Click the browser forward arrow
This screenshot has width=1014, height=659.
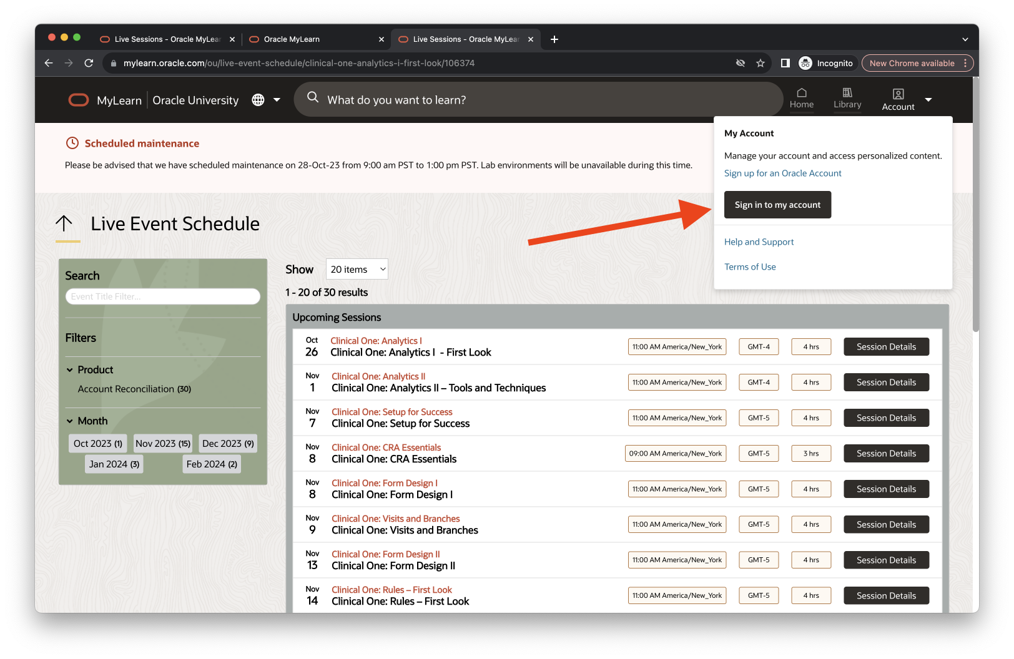69,63
